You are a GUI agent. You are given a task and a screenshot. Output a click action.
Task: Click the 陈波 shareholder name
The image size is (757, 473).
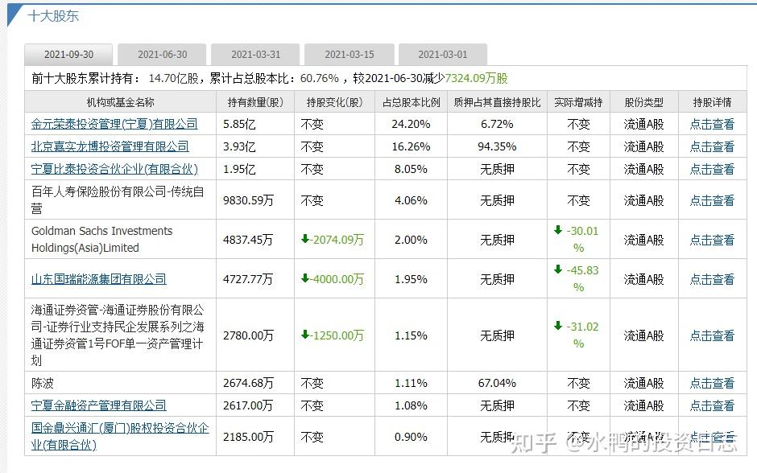[x=43, y=383]
